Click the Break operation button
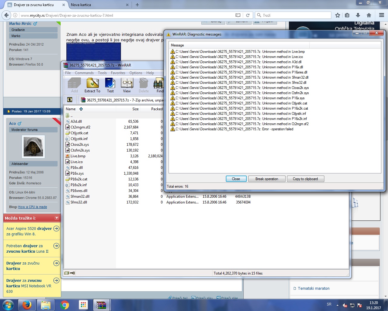This screenshot has height=311, width=388. pos(267,179)
